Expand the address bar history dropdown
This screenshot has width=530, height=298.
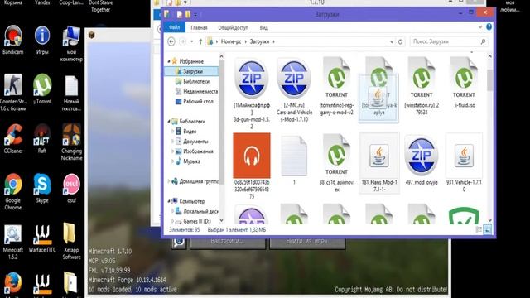(392, 42)
